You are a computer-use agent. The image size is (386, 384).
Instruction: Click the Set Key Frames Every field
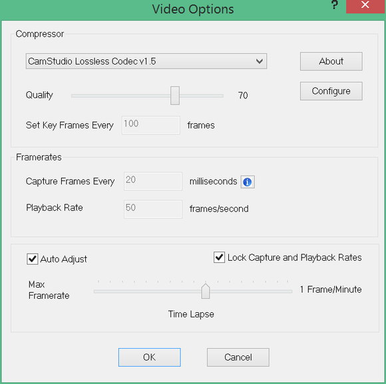(151, 125)
